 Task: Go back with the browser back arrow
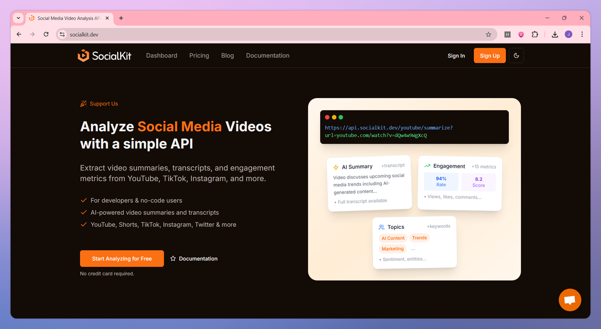pyautogui.click(x=19, y=34)
